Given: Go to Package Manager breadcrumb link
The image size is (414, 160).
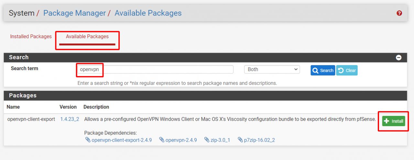Looking at the screenshot, I should click(74, 13).
